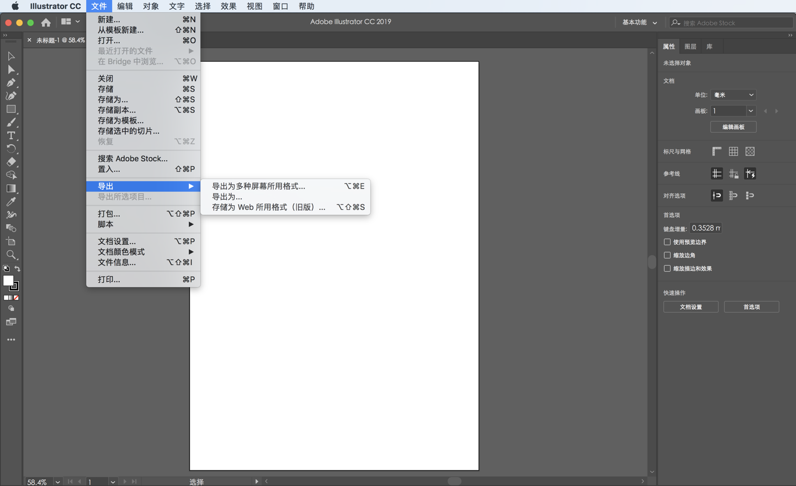The image size is (796, 486).
Task: Choose 导出为... from the export submenu
Action: point(227,197)
